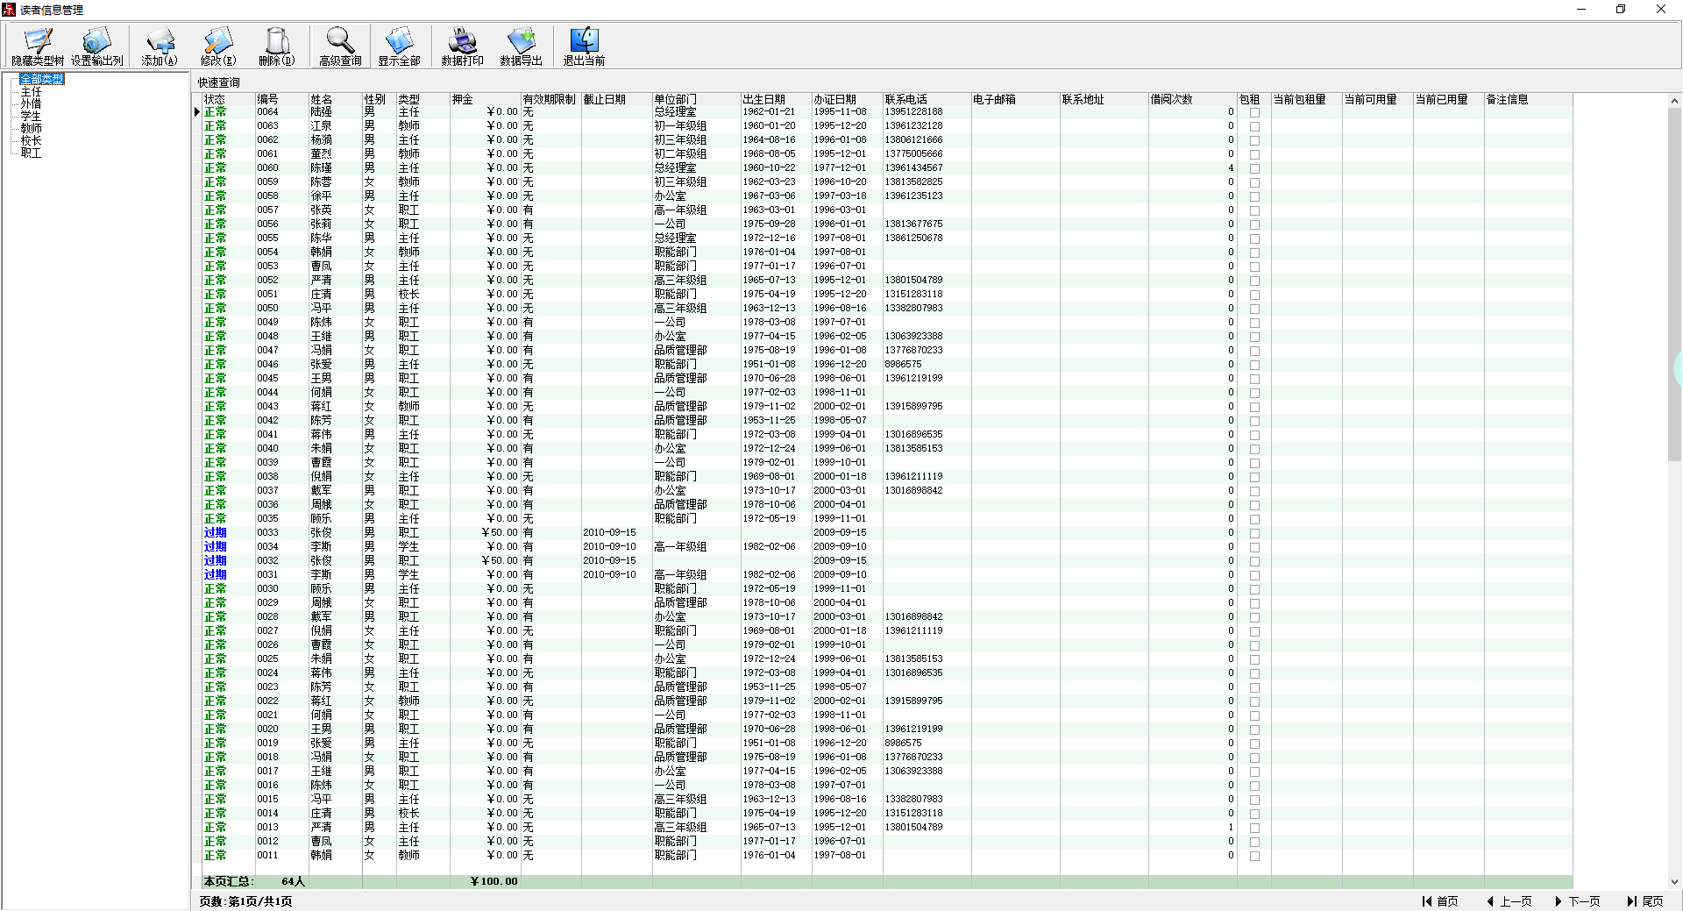
Task: Click the 添加(A) add-reader icon
Action: [160, 46]
